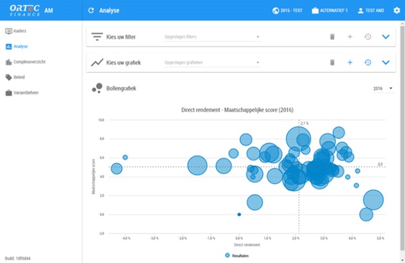Click the Analyse chart icon
405x263 pixels.
(9, 47)
